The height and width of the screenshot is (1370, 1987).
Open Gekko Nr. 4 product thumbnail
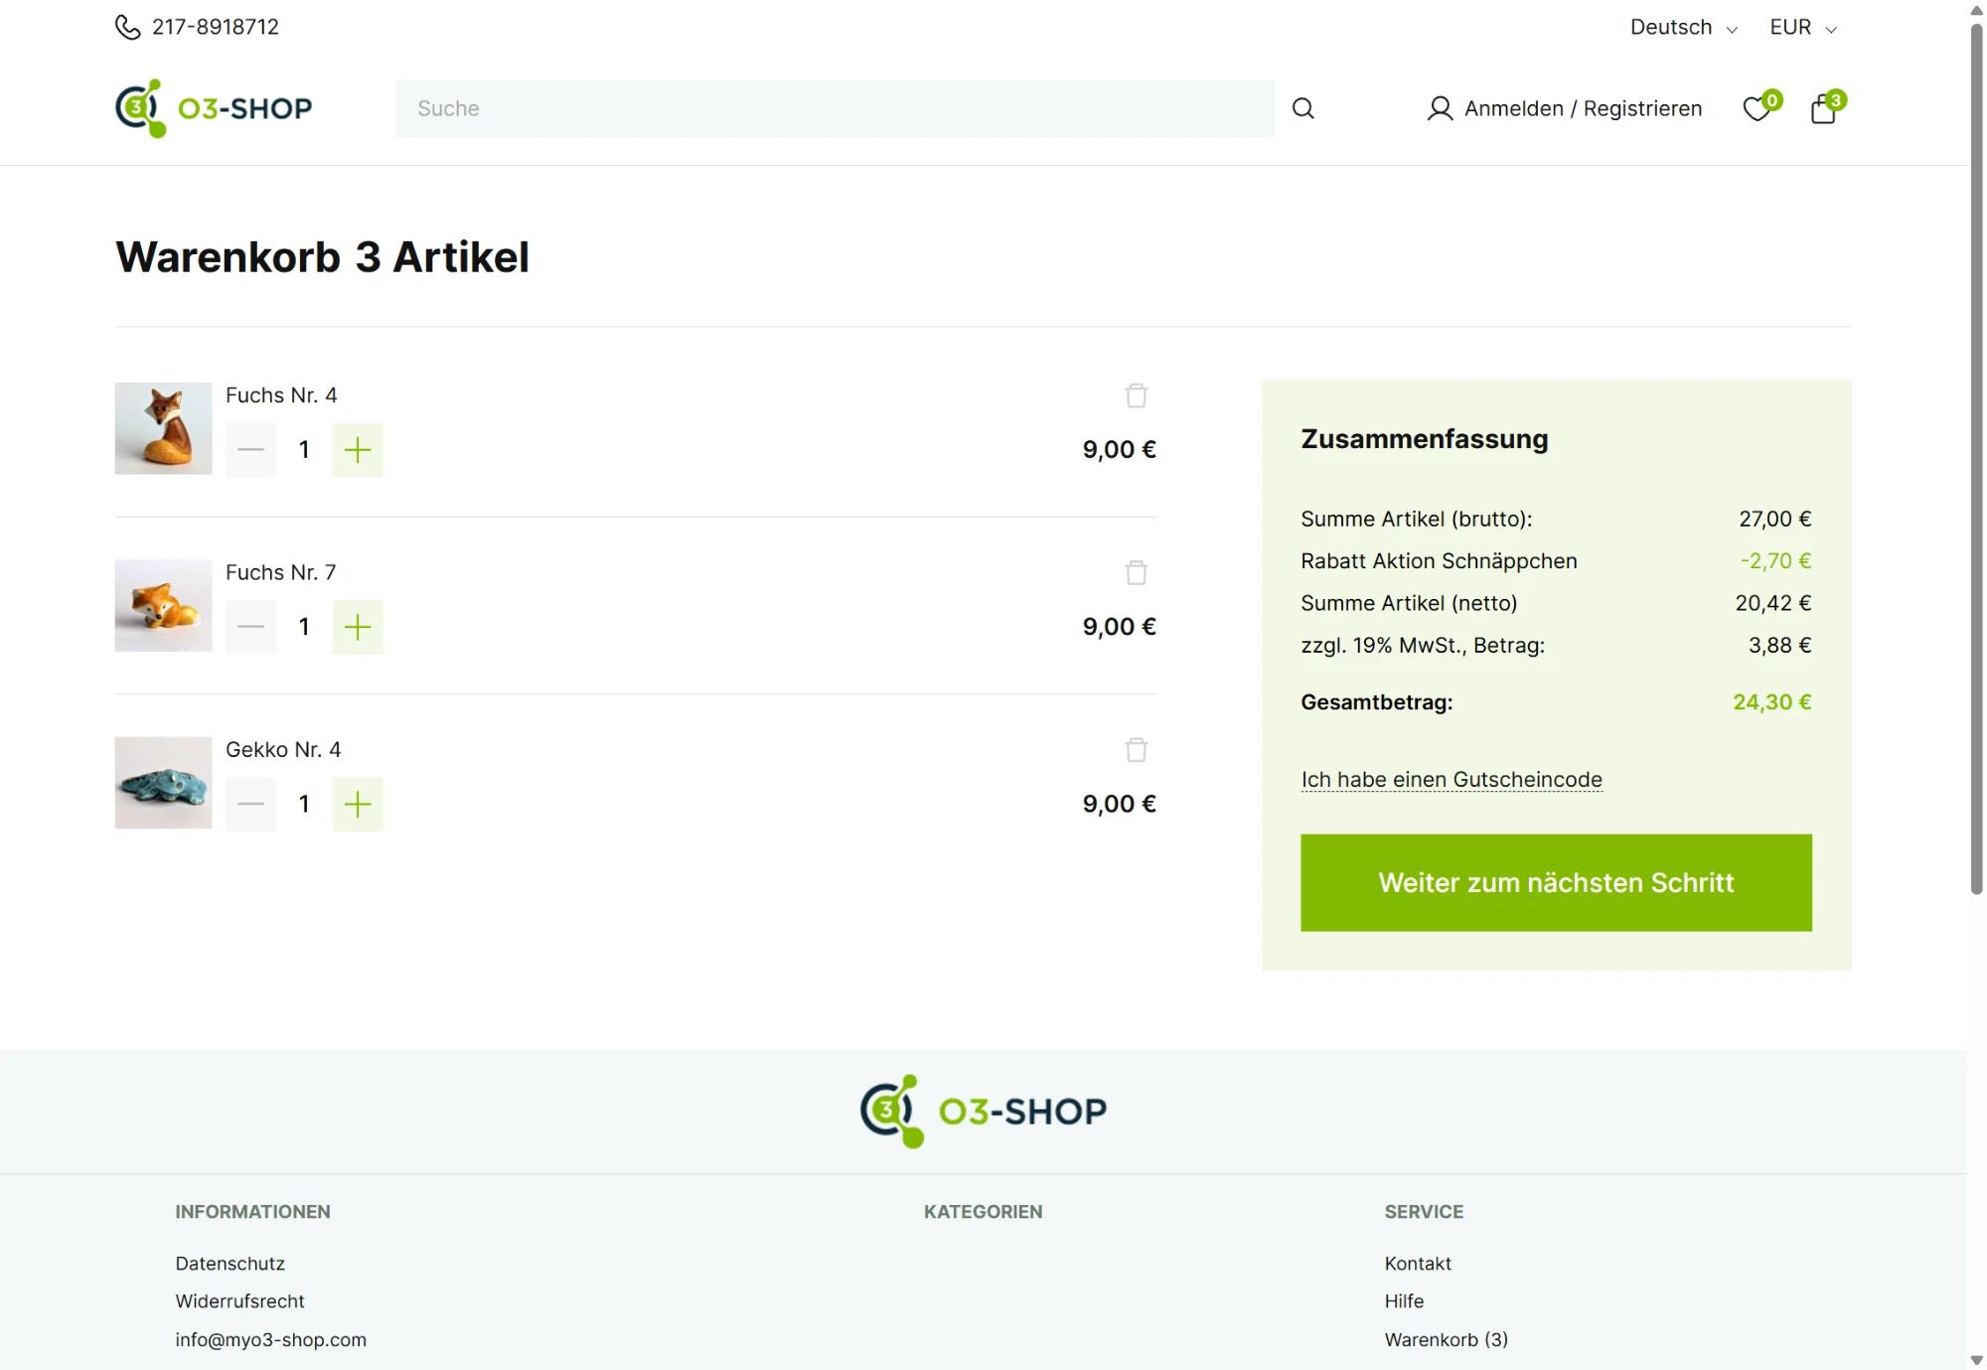coord(163,782)
